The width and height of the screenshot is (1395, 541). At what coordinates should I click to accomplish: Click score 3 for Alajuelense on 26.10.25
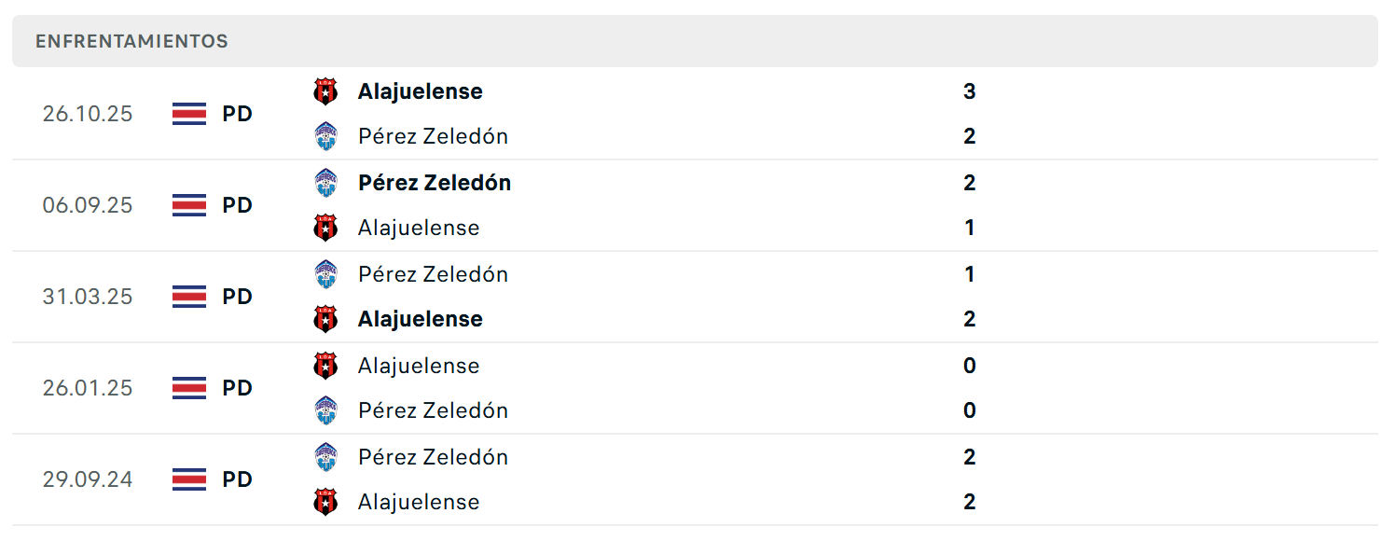click(970, 91)
